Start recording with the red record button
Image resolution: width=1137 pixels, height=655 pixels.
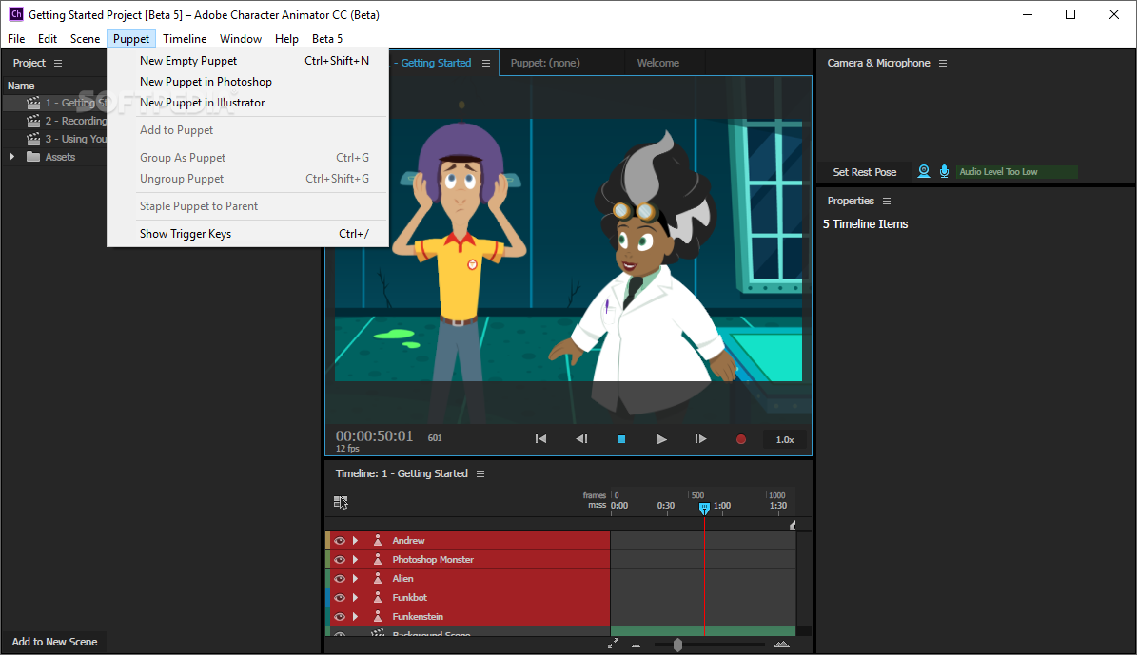click(740, 439)
